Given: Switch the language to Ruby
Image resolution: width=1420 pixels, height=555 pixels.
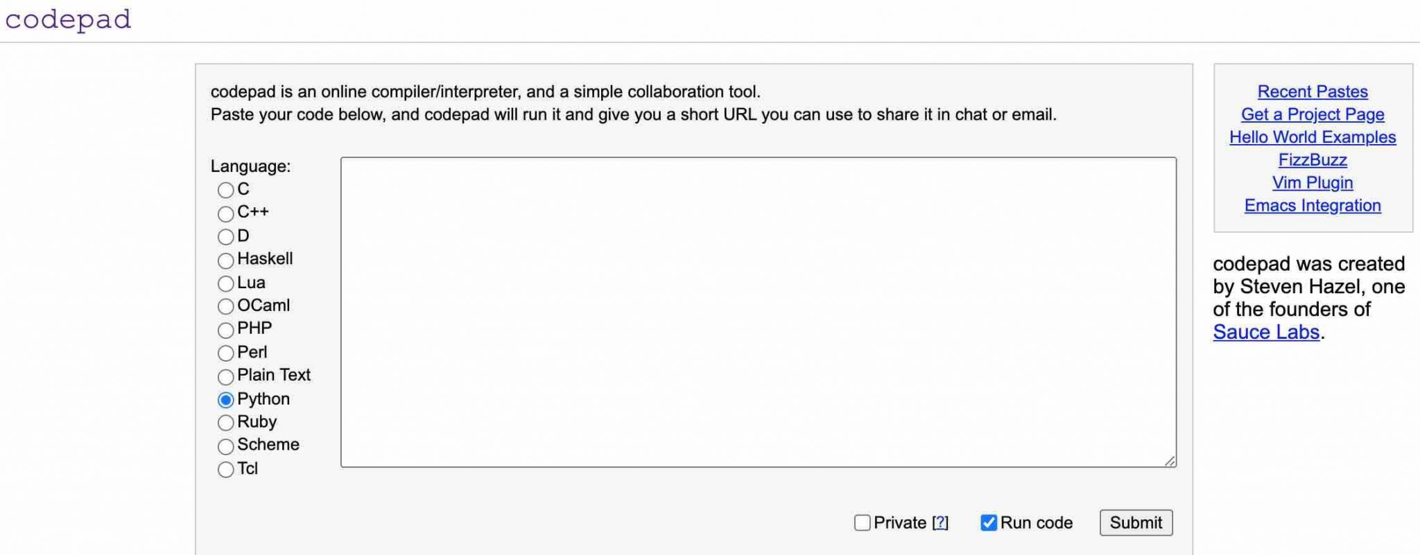Looking at the screenshot, I should 225,423.
